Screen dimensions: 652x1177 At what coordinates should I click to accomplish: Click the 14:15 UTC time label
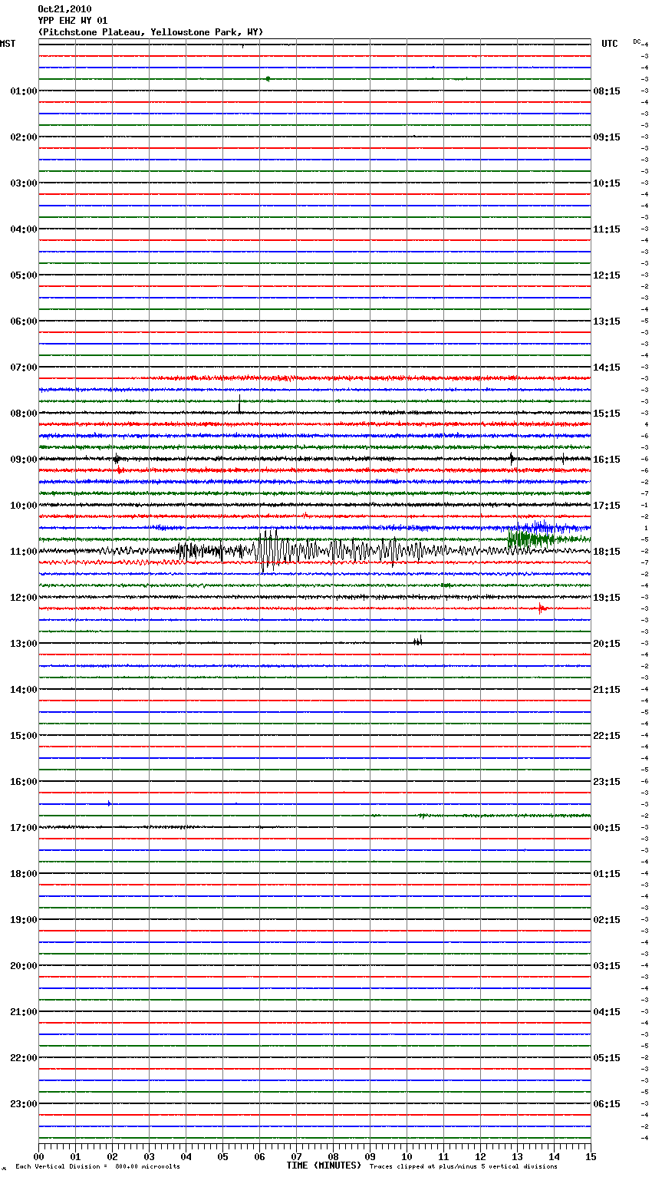607,368
